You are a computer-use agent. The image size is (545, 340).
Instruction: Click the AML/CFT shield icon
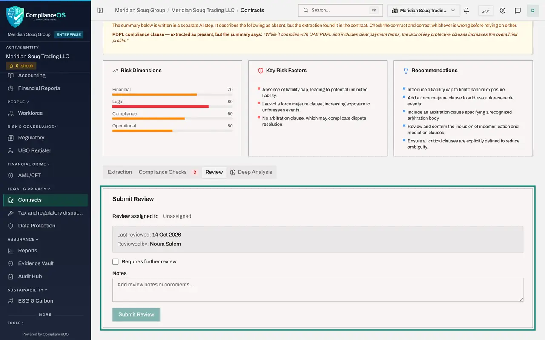click(11, 176)
